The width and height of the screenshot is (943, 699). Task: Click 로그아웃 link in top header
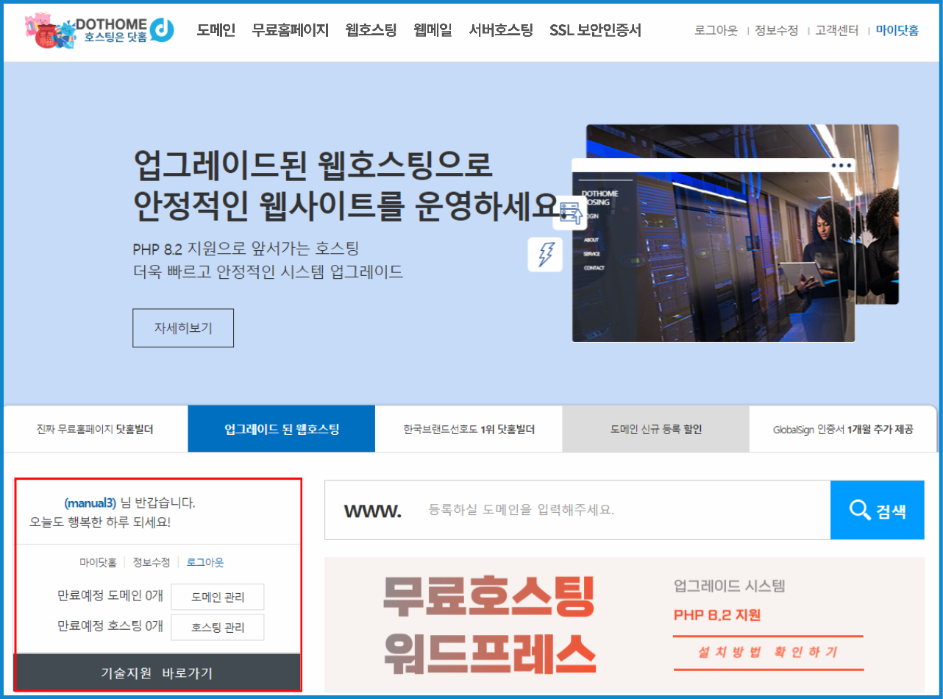pyautogui.click(x=716, y=31)
